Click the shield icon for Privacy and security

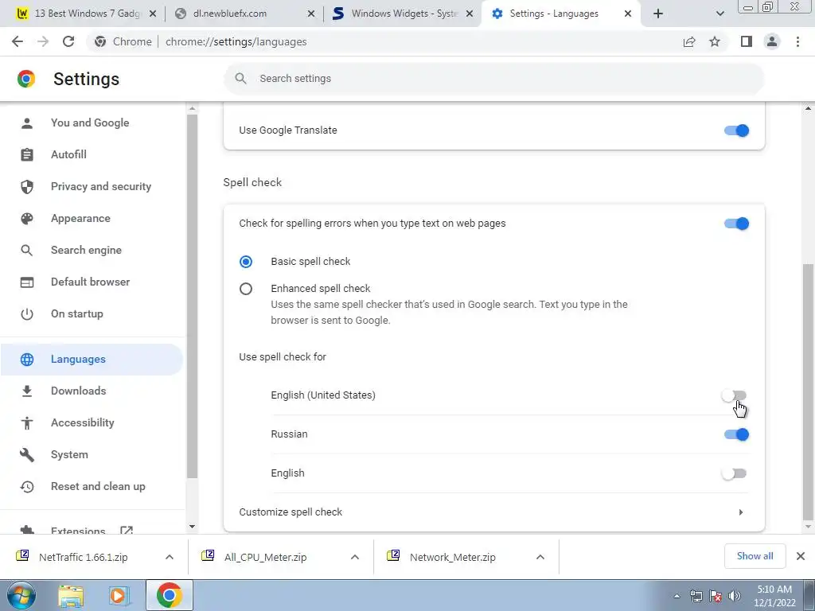tap(27, 186)
